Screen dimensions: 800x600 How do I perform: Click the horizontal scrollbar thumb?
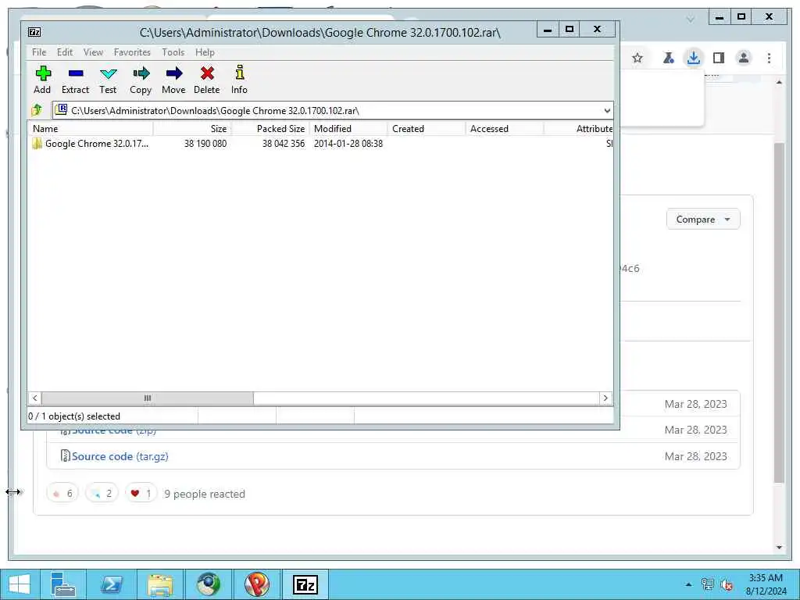pos(148,398)
